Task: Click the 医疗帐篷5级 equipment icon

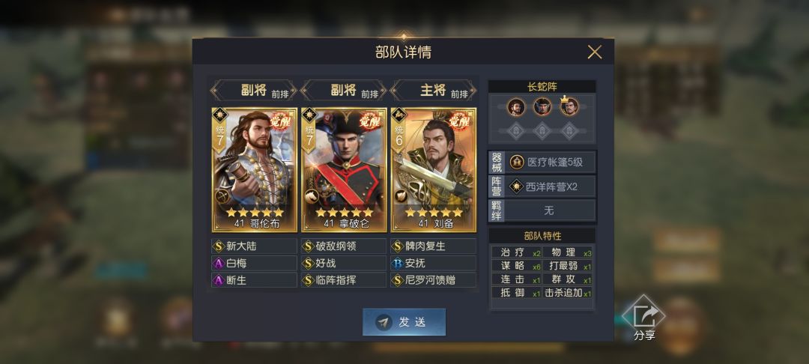Action: pos(517,163)
